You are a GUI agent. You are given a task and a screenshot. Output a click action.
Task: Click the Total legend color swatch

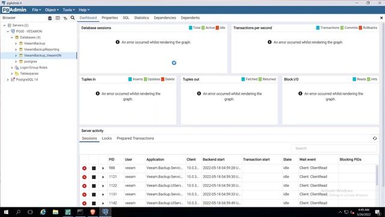(x=191, y=28)
